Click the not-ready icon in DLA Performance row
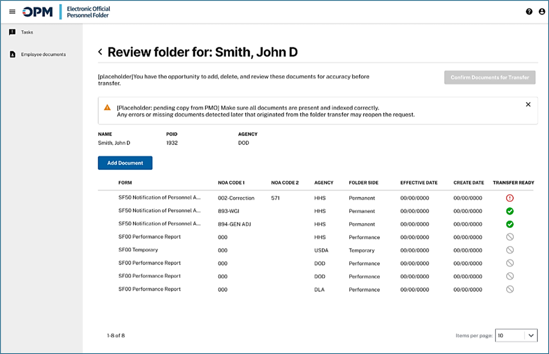This screenshot has width=549, height=354. tap(510, 289)
